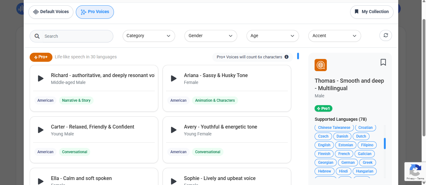Click the reset filters refresh icon
This screenshot has height=185, width=426.
click(x=386, y=36)
